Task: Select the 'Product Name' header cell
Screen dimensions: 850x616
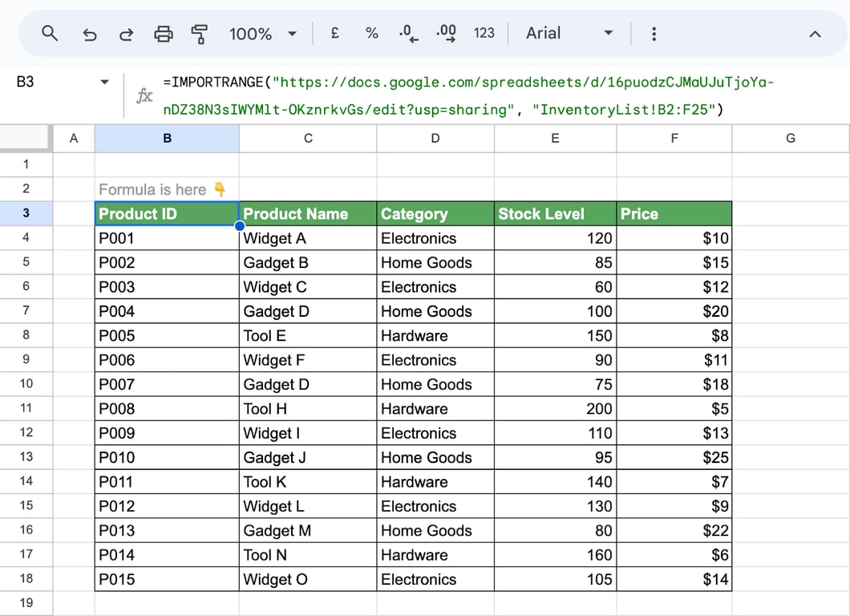Action: (308, 213)
